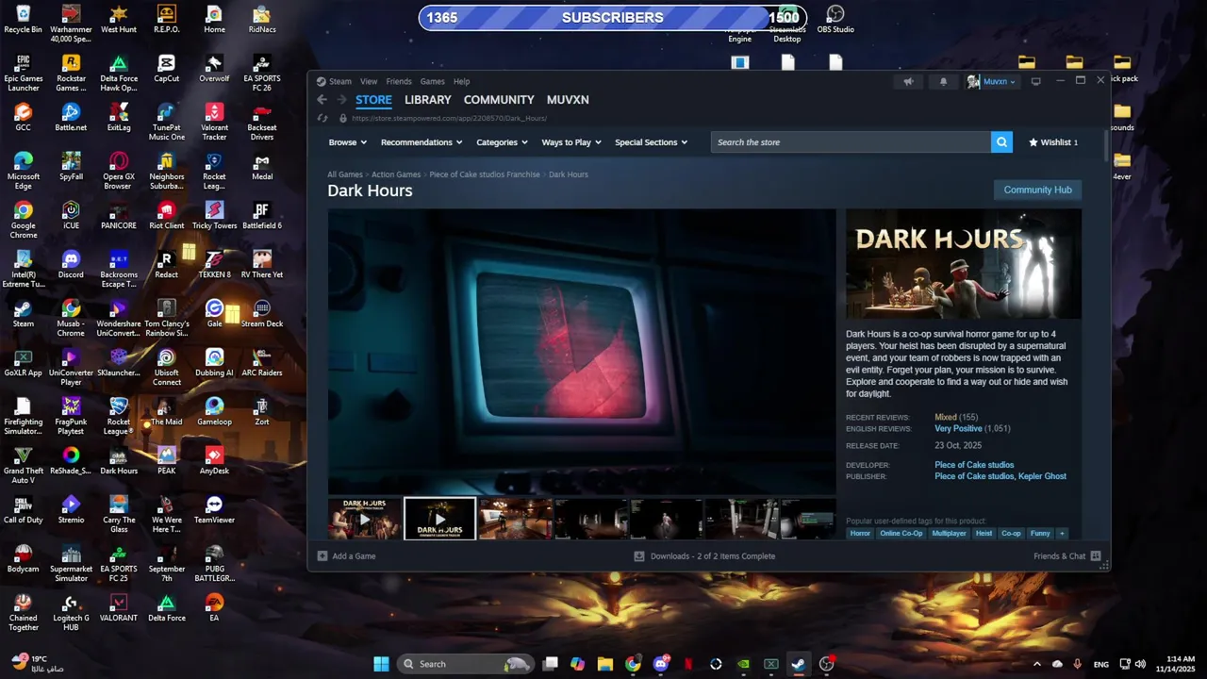Open TeamViewer desktop shortcut
The image size is (1207, 679).
pyautogui.click(x=215, y=509)
